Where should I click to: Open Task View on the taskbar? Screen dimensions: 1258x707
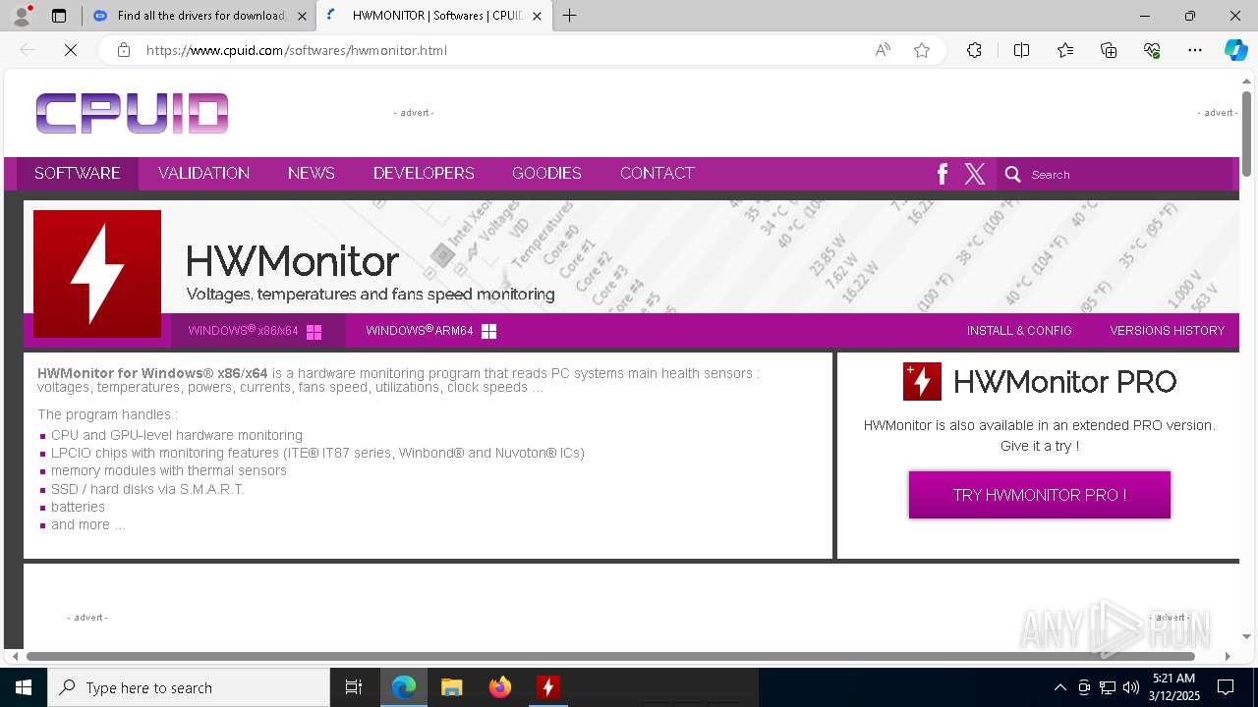pyautogui.click(x=354, y=687)
